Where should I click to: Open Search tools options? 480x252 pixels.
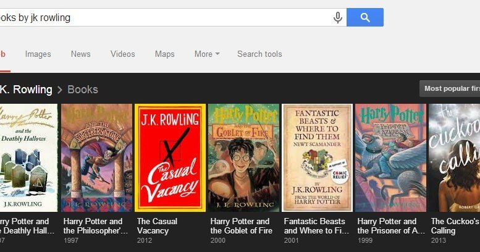tap(259, 54)
